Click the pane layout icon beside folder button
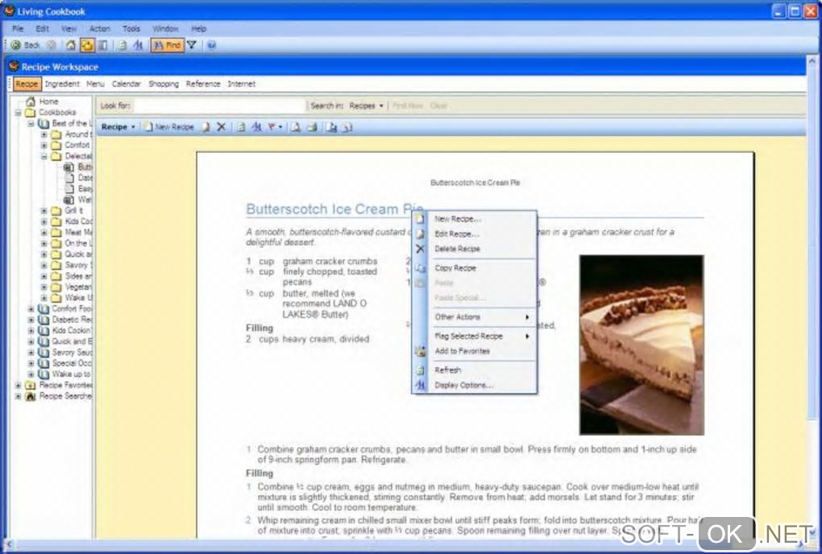The height and width of the screenshot is (554, 822). tap(103, 46)
